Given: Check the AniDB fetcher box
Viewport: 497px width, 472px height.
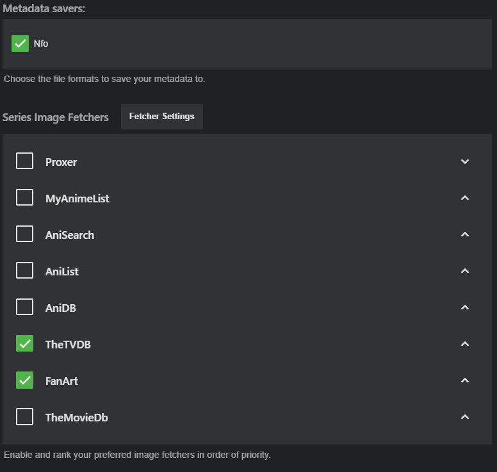Looking at the screenshot, I should tap(24, 307).
